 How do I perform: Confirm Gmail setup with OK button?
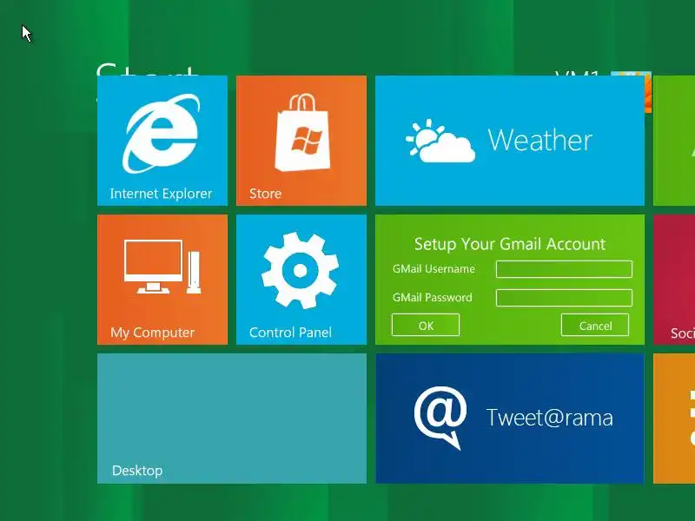click(426, 325)
